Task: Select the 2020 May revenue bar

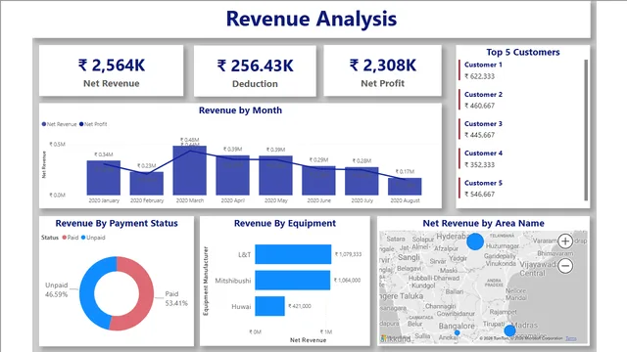Action: pos(275,175)
